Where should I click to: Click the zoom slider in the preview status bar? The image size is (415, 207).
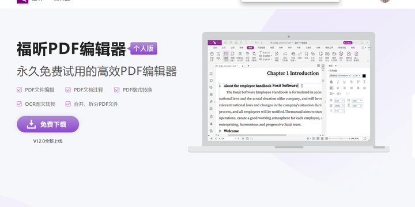341,139
